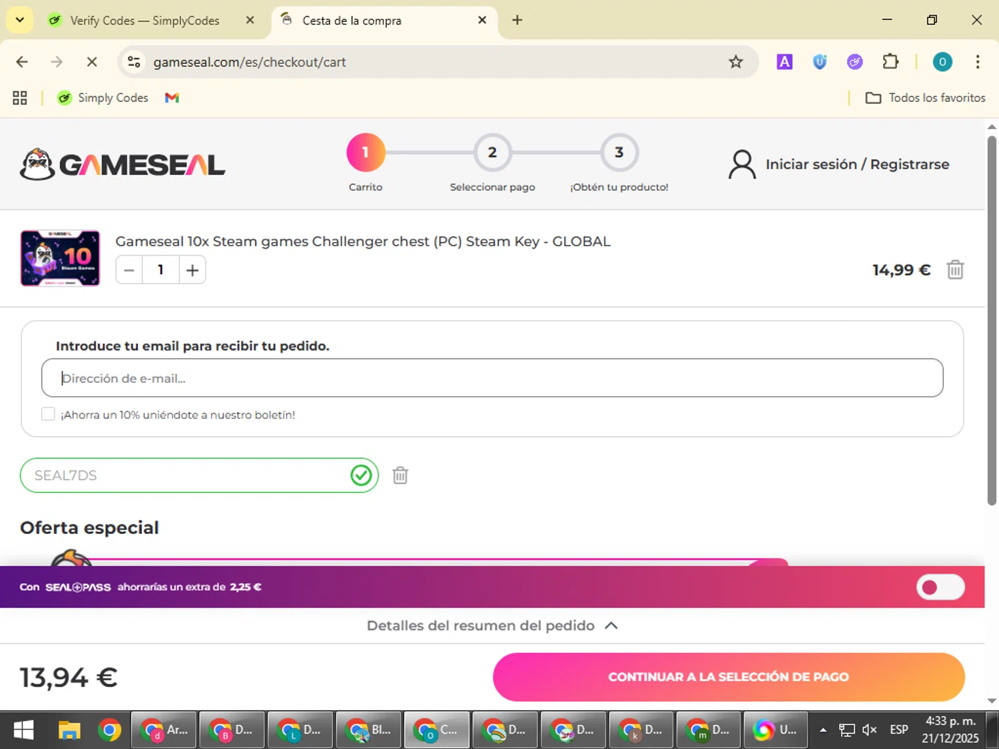The image size is (999, 749).
Task: Click the Challenger chest product thumbnail
Action: coord(60,258)
